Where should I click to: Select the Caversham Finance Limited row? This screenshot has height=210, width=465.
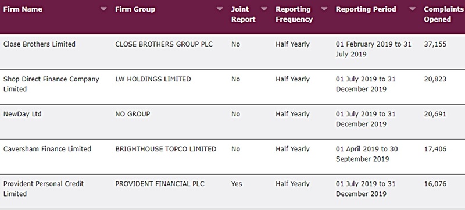click(x=233, y=156)
